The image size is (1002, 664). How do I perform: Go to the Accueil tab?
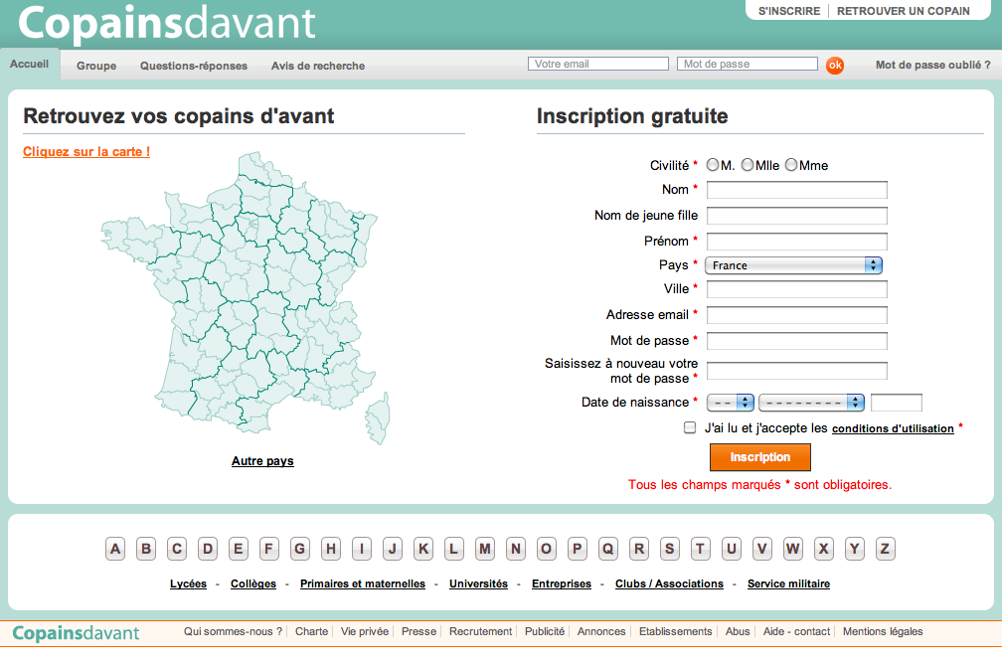30,64
